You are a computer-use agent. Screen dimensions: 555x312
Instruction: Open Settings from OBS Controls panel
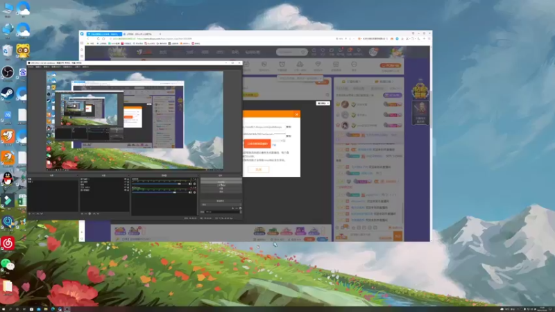tap(221, 189)
